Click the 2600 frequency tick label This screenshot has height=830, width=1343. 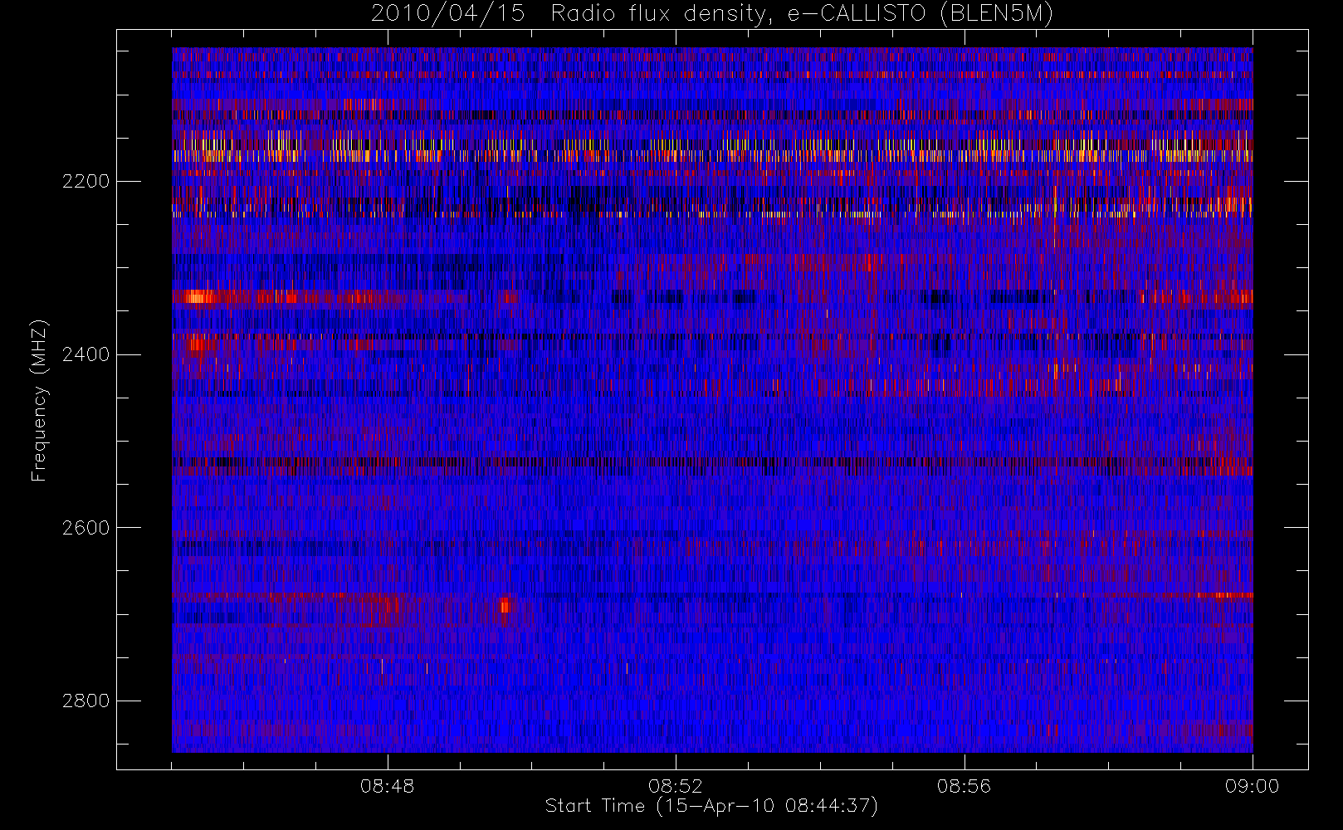(x=85, y=529)
